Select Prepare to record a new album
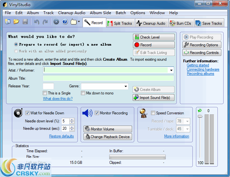Image resolution: width=230 pixels, height=177 pixels. (16, 44)
